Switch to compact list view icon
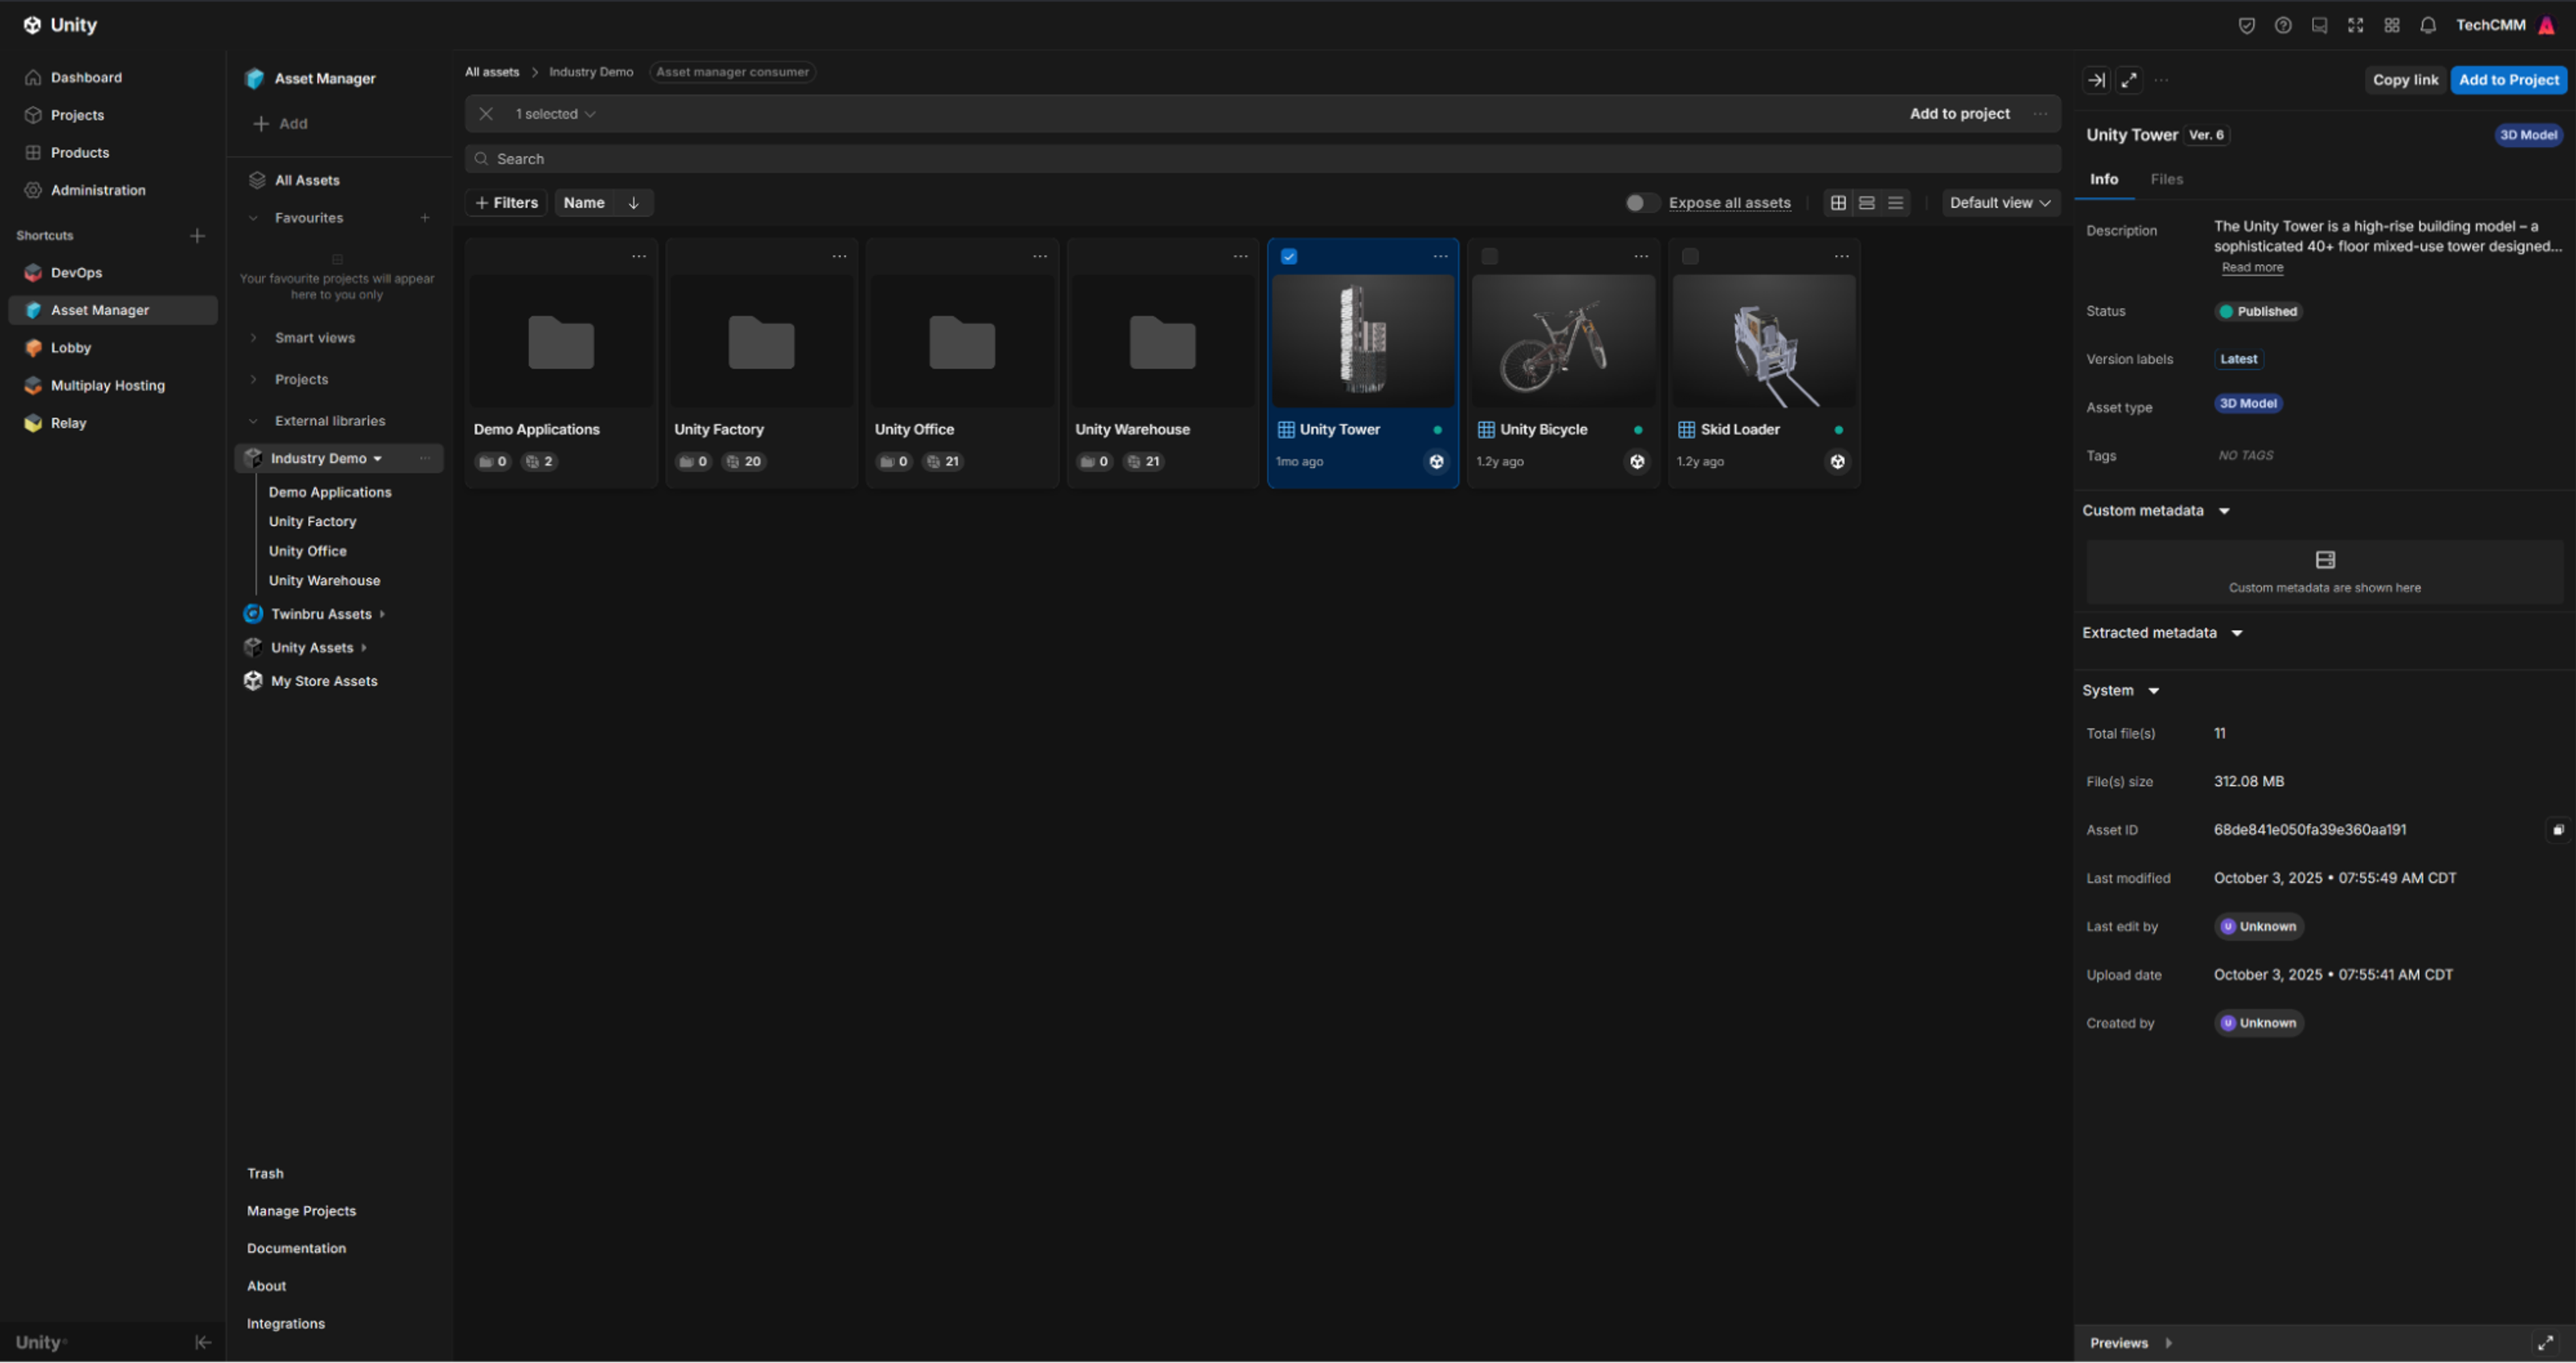 [x=1895, y=203]
